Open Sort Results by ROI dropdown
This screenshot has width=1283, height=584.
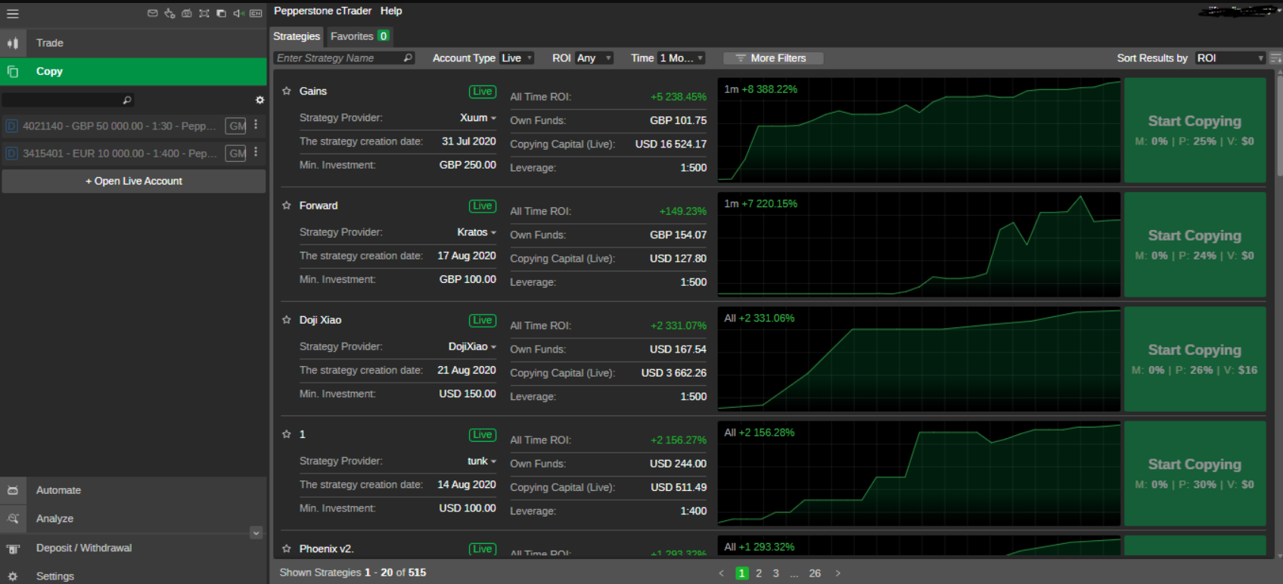click(x=1230, y=57)
